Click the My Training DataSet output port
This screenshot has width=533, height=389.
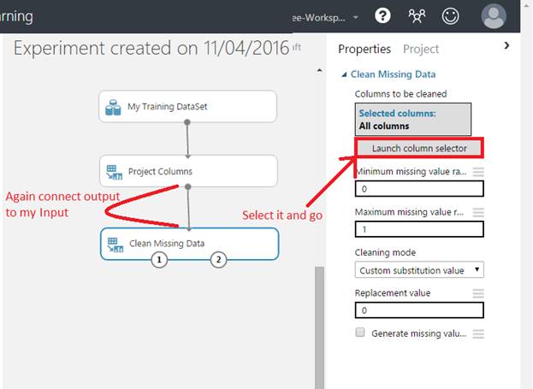tap(187, 122)
